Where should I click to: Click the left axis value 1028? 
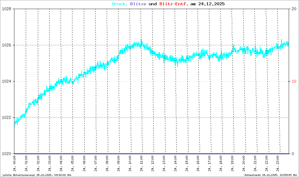coord(6,9)
